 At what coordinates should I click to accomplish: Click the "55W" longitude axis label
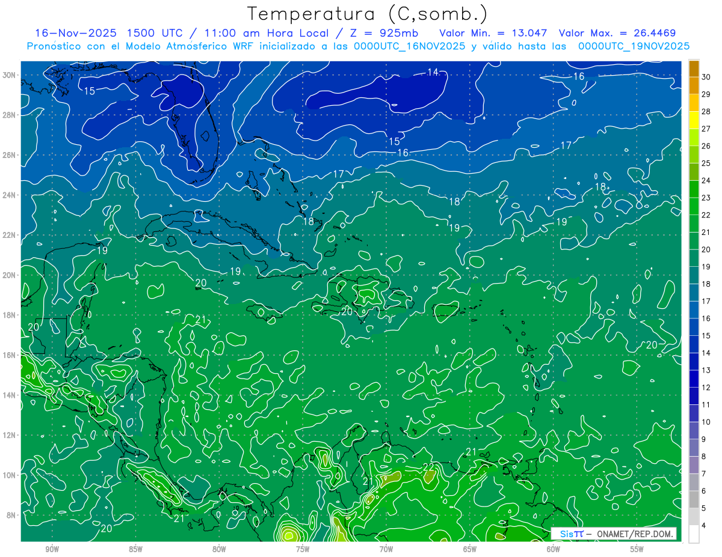(637, 549)
